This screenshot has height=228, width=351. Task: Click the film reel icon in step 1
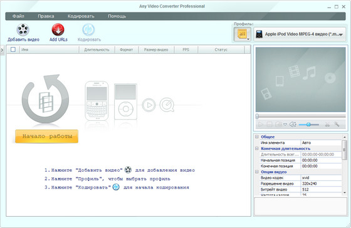(x=128, y=170)
